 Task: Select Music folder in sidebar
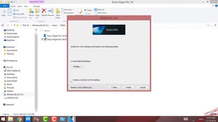coord(8,84)
